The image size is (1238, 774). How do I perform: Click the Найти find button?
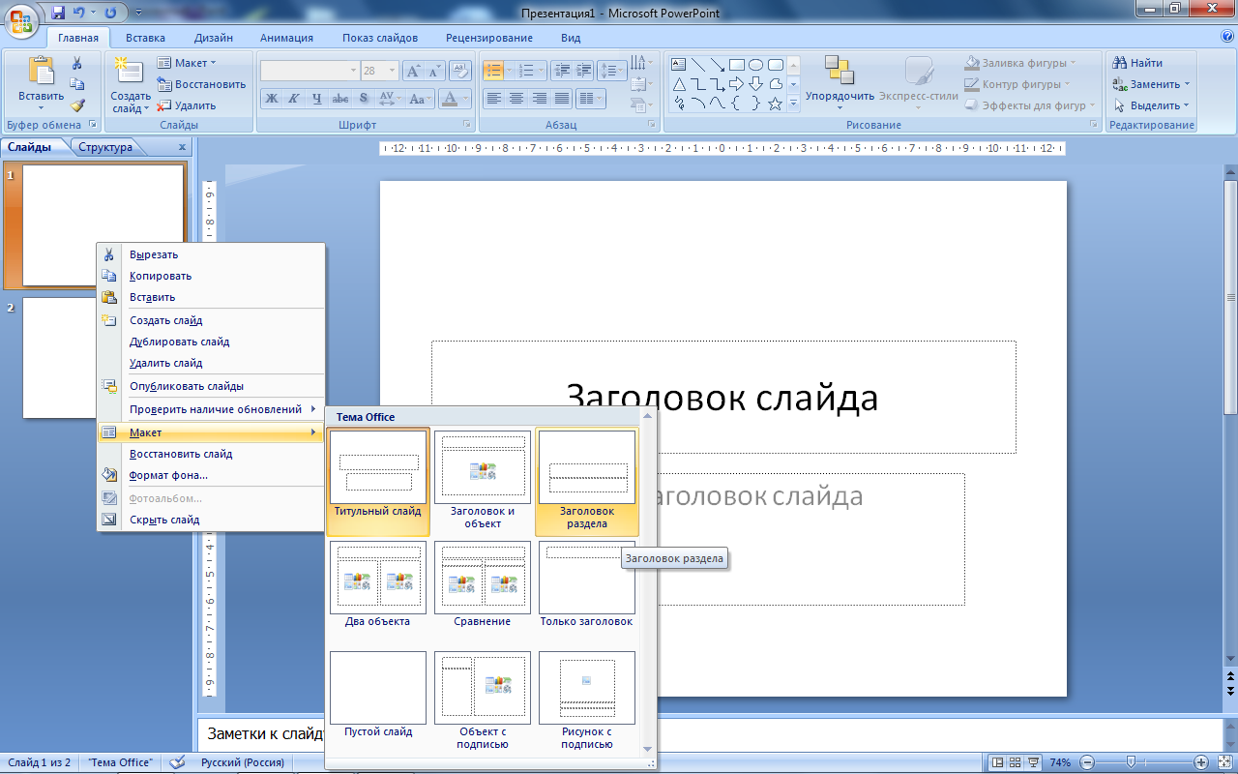pyautogui.click(x=1138, y=63)
